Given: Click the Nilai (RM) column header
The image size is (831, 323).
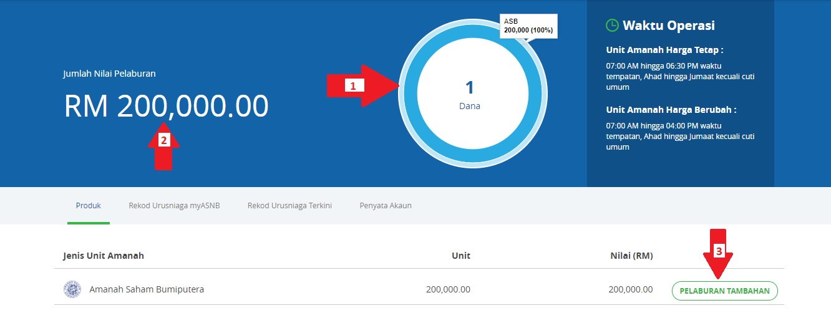Looking at the screenshot, I should 631,256.
